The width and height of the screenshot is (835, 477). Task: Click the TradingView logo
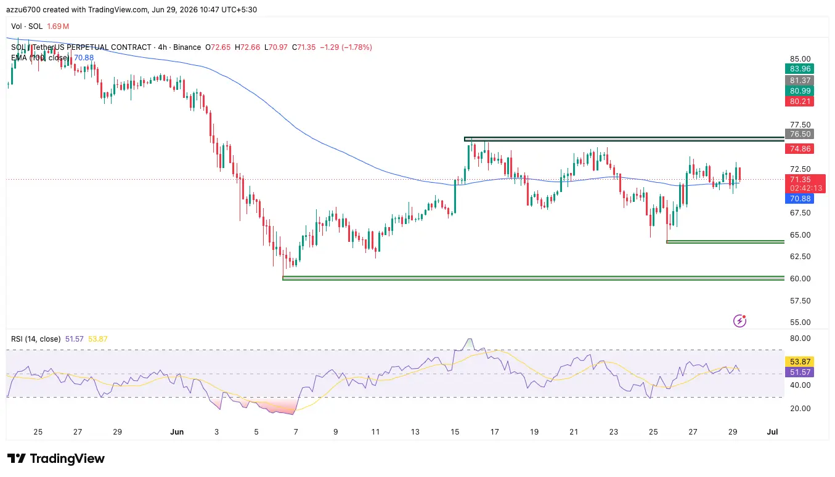point(56,459)
